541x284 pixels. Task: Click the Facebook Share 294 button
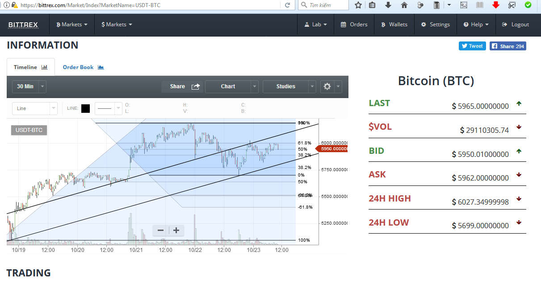pos(508,46)
